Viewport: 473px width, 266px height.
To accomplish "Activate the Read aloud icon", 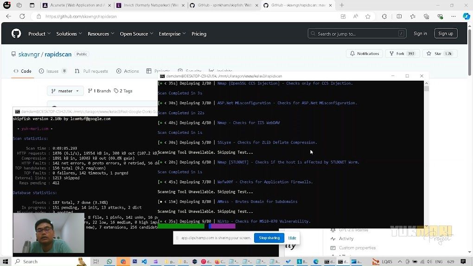I will coord(356,17).
